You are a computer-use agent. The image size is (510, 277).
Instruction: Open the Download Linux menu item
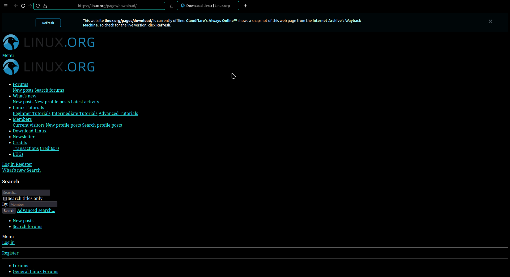(x=29, y=131)
